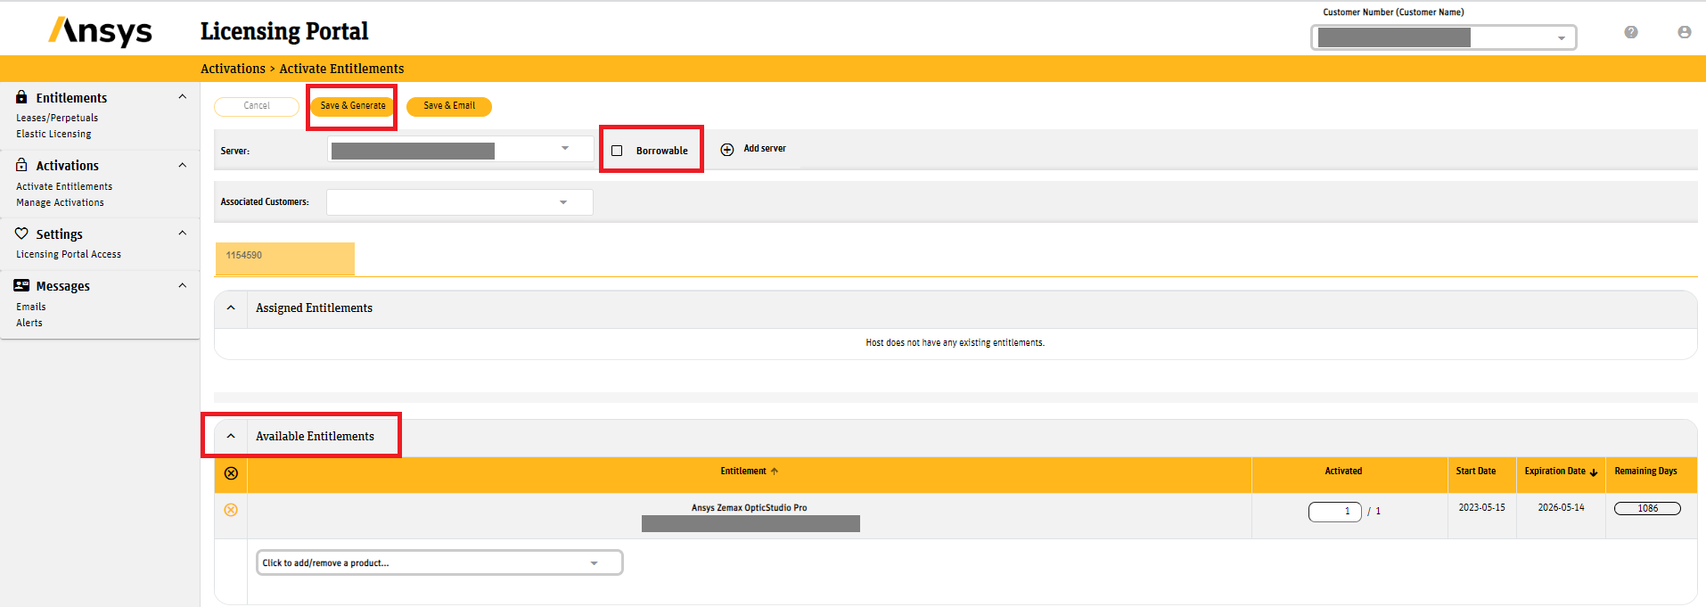Screen dimensions: 1706x607
Task: Click Save & Email button
Action: pos(449,106)
